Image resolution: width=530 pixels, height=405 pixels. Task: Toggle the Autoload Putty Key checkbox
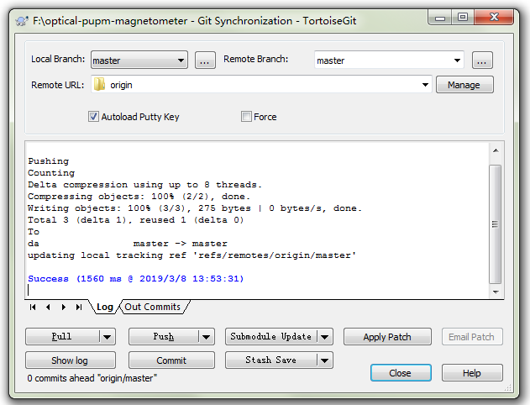point(93,117)
